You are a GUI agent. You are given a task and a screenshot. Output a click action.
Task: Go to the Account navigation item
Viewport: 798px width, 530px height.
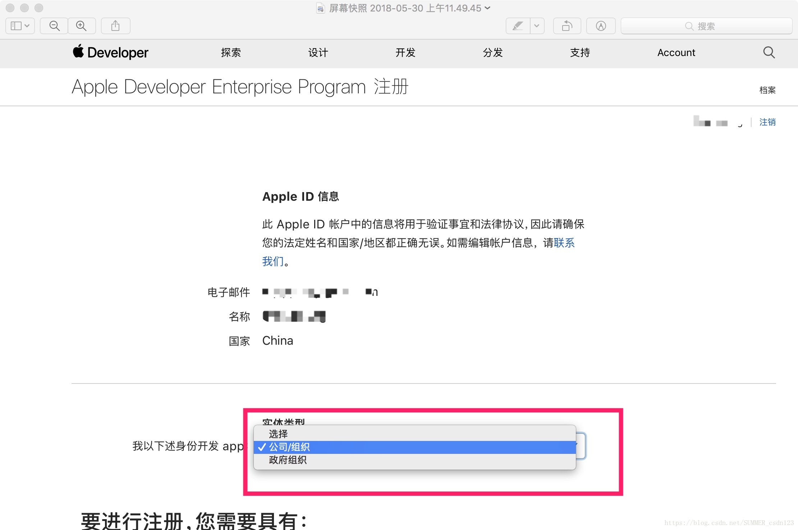tap(676, 52)
